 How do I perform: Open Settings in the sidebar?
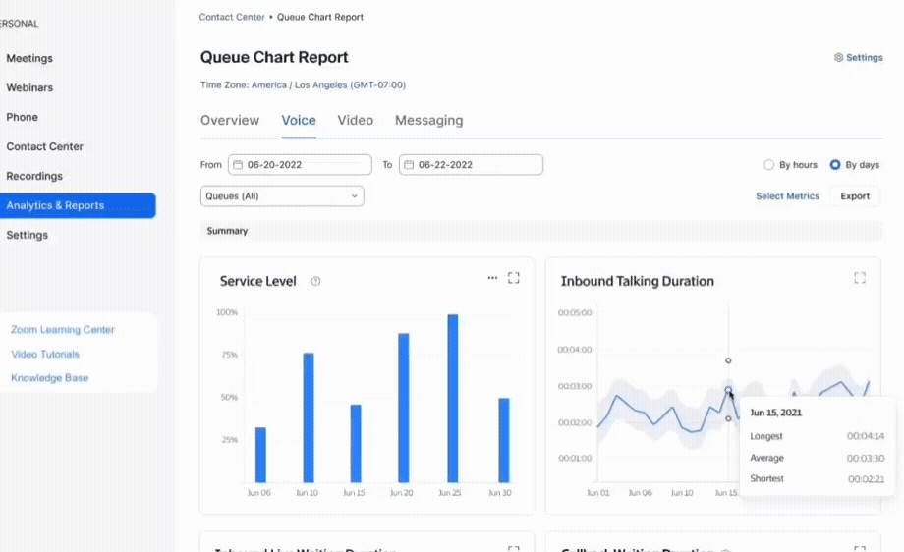(x=28, y=235)
